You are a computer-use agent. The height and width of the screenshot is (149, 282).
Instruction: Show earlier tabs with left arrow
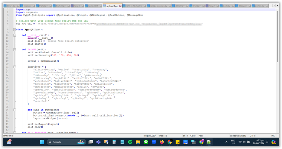point(274,6)
